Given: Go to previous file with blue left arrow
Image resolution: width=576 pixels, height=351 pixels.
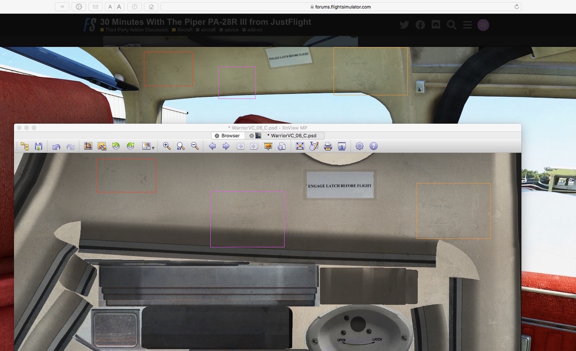Looking at the screenshot, I should point(212,146).
